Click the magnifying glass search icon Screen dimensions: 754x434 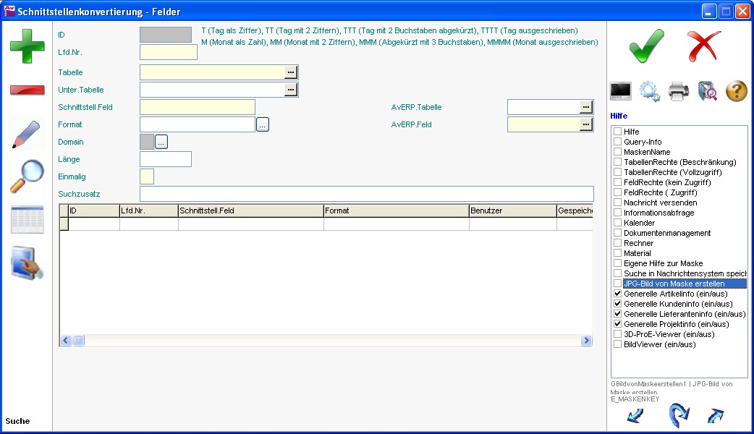pos(27,177)
